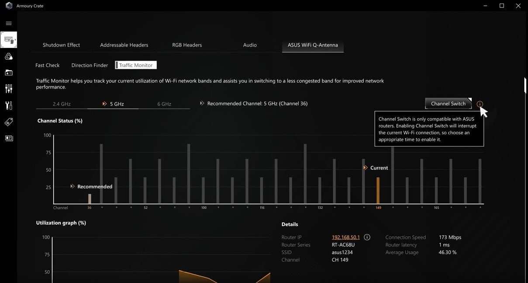Click channel label '52' on the axis
Viewport: 528px width, 283px height.
pyautogui.click(x=146, y=208)
